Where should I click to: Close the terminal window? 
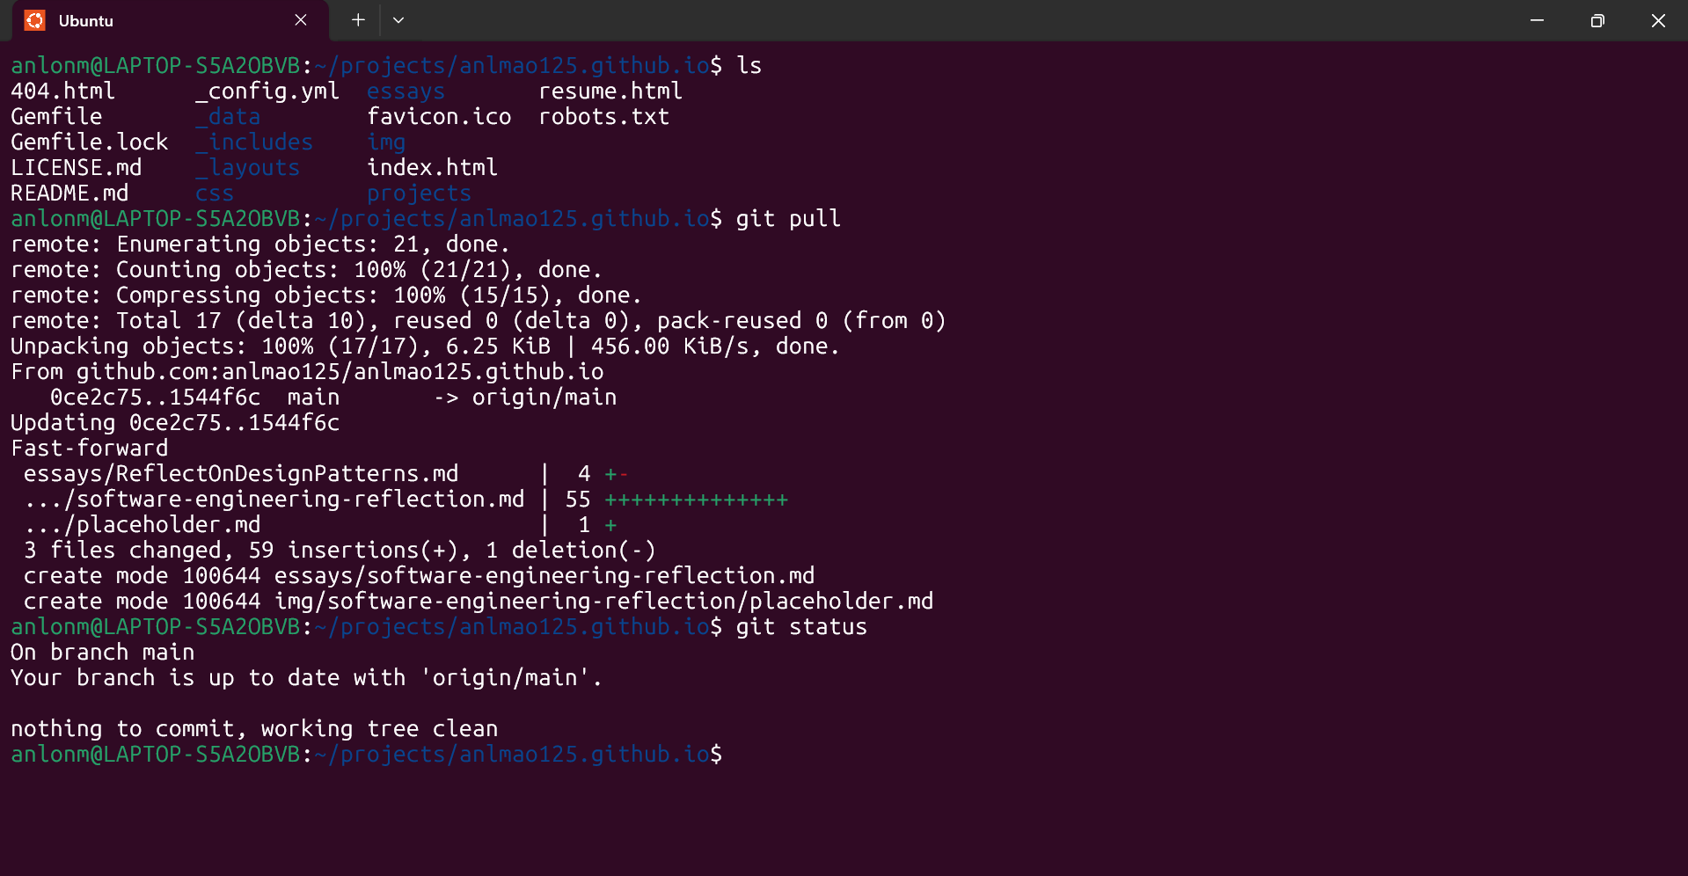(1658, 20)
